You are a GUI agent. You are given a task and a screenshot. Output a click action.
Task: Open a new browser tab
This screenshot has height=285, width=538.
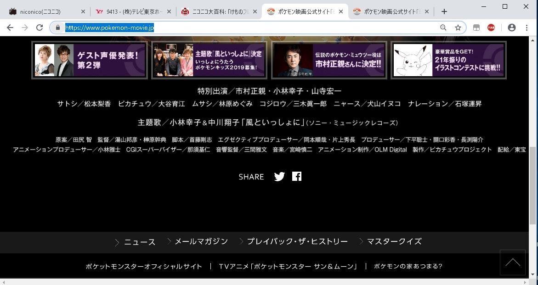(444, 11)
